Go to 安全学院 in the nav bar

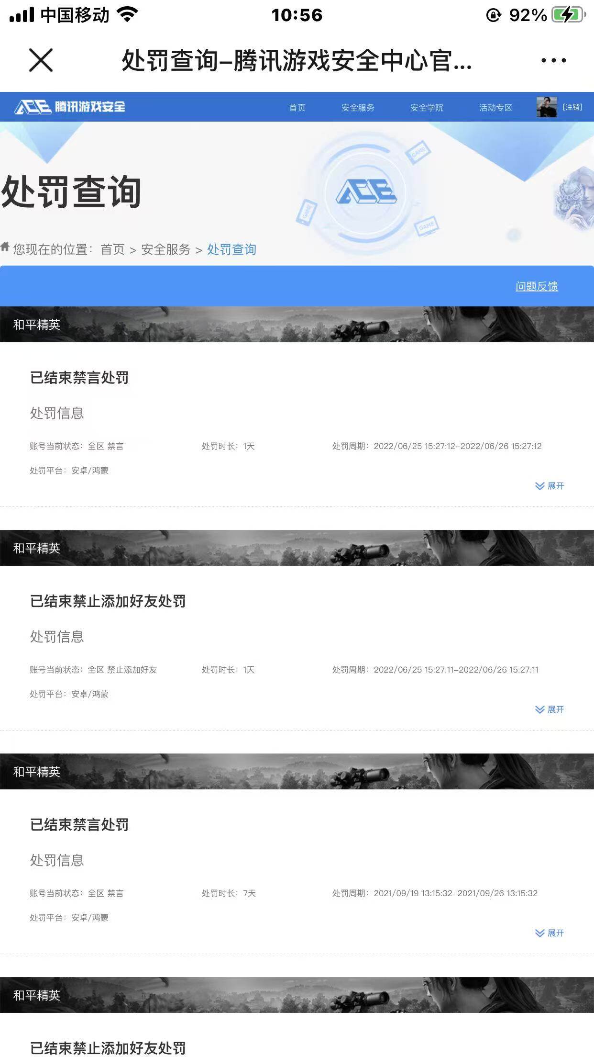427,107
